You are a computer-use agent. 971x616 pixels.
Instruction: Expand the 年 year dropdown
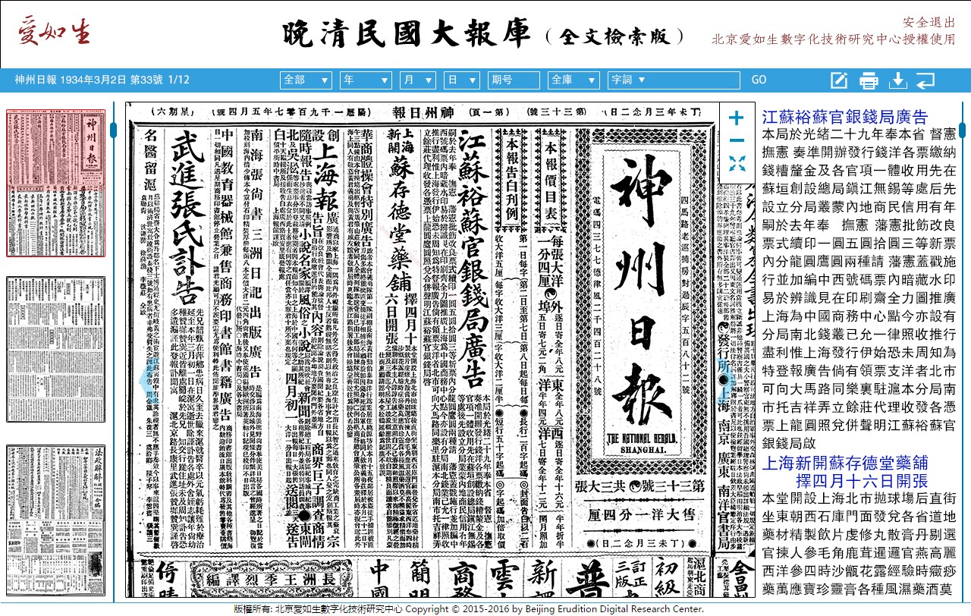(366, 80)
